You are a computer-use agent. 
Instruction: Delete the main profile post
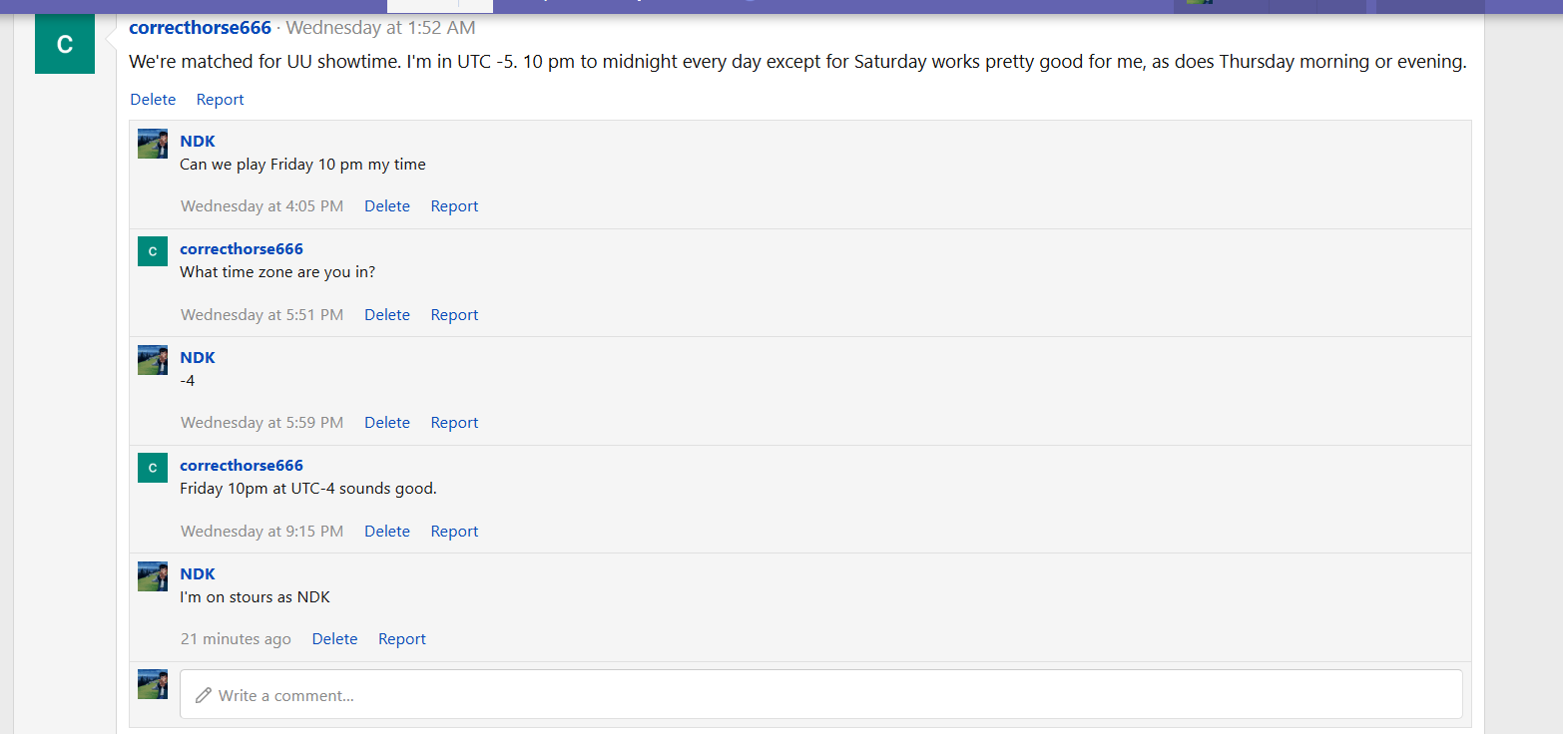[153, 100]
